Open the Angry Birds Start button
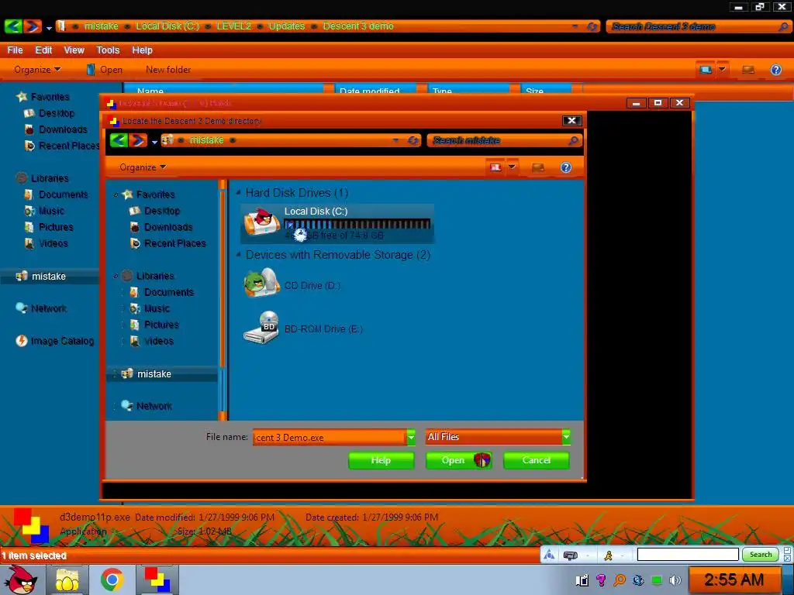The image size is (794, 595). 20,580
